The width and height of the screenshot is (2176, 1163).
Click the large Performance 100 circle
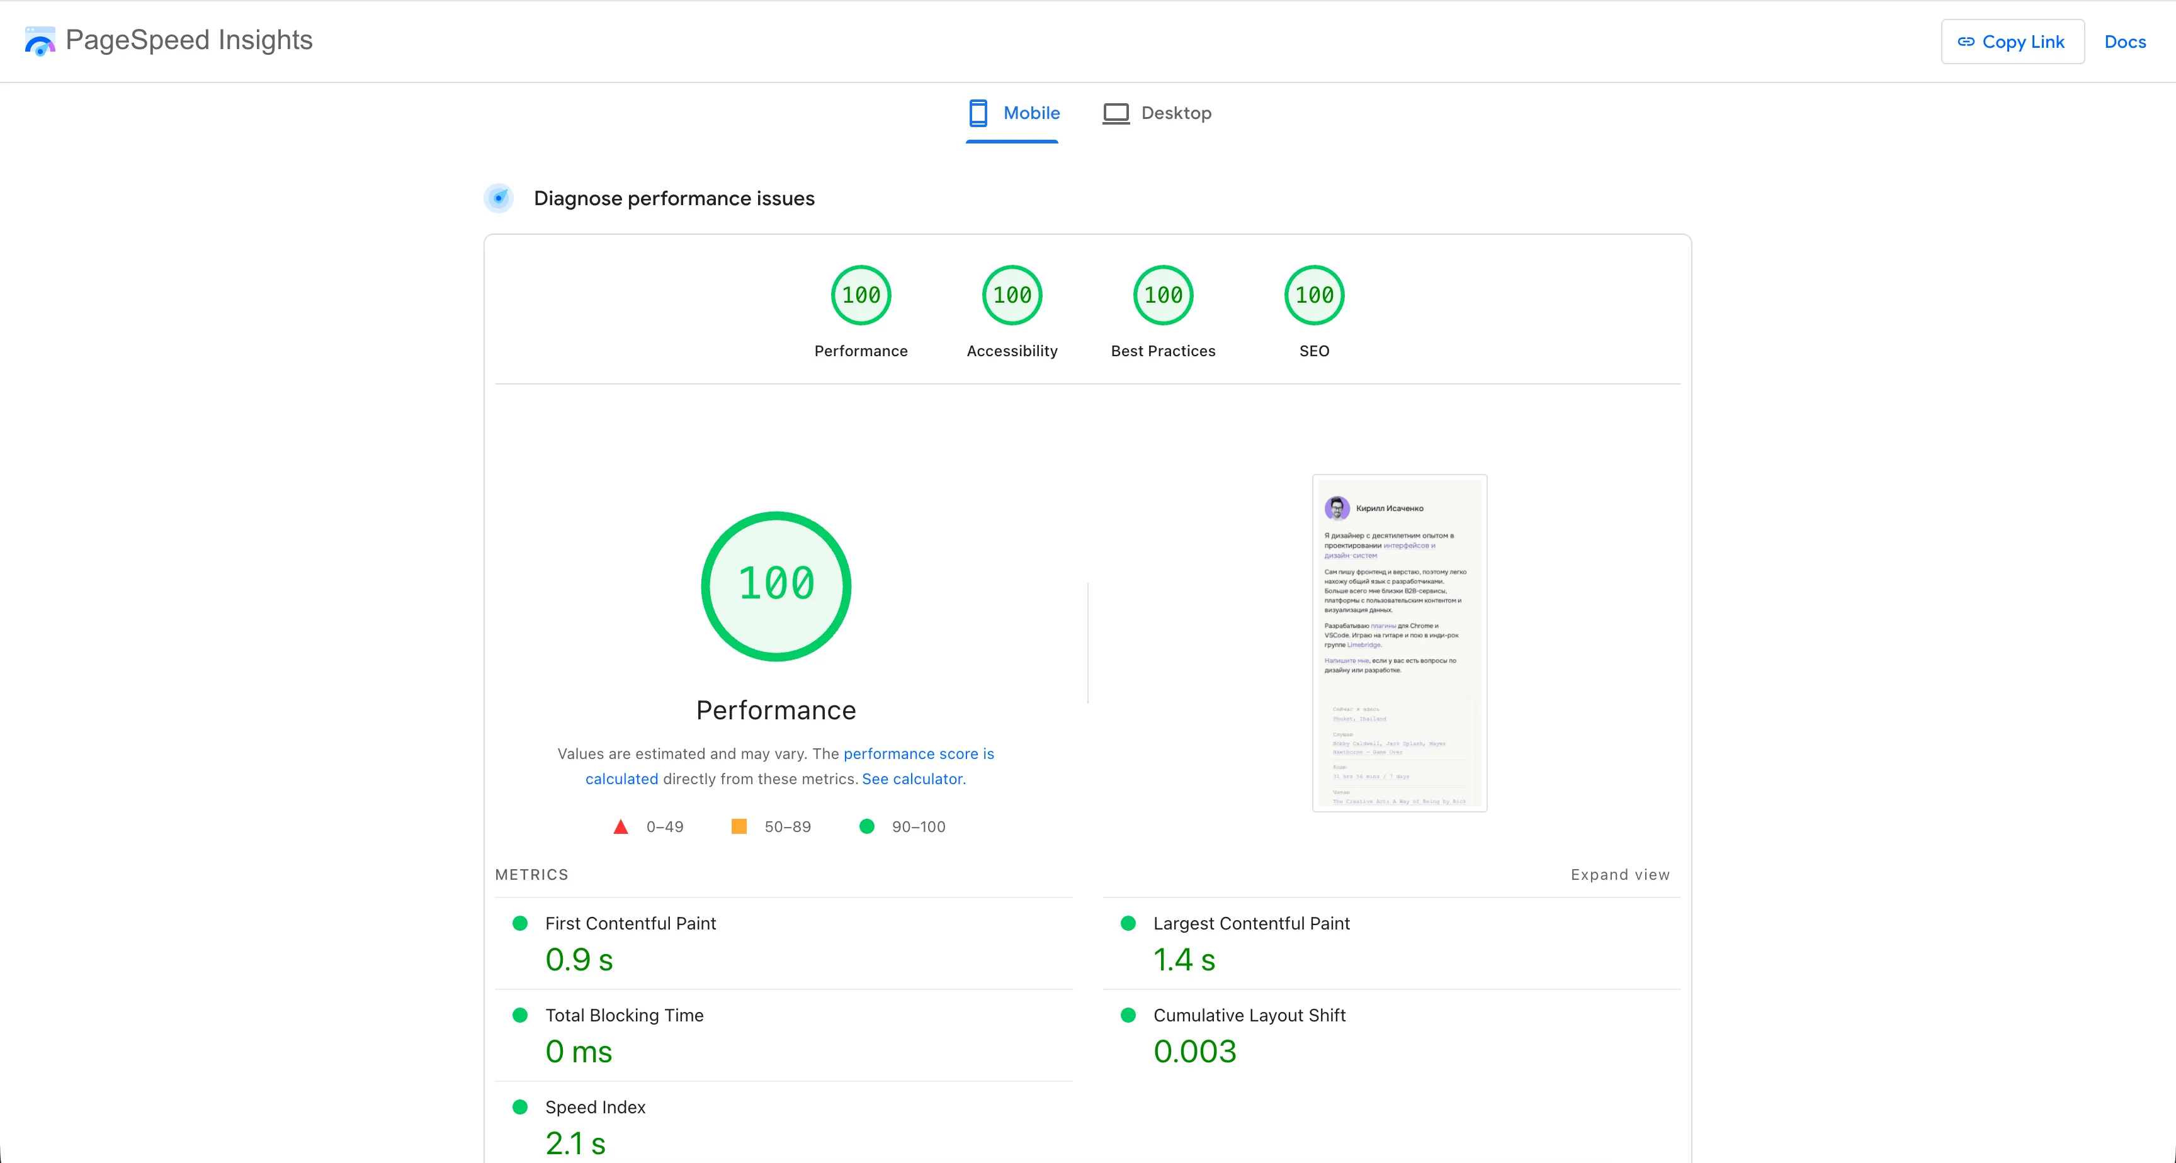click(x=776, y=585)
